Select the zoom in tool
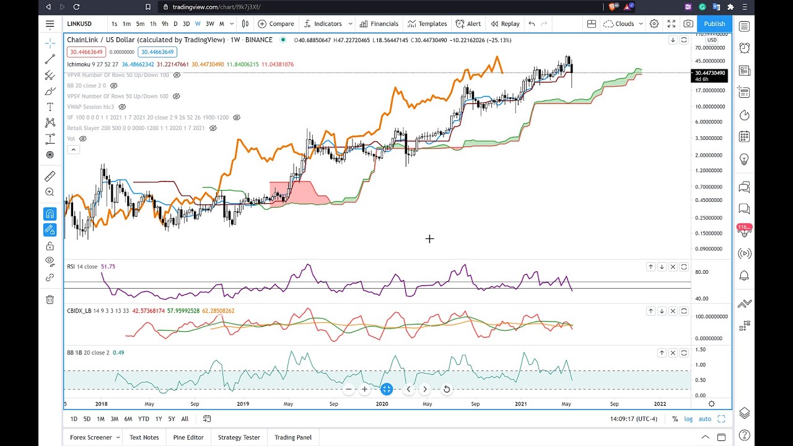This screenshot has width=793, height=446. click(50, 192)
